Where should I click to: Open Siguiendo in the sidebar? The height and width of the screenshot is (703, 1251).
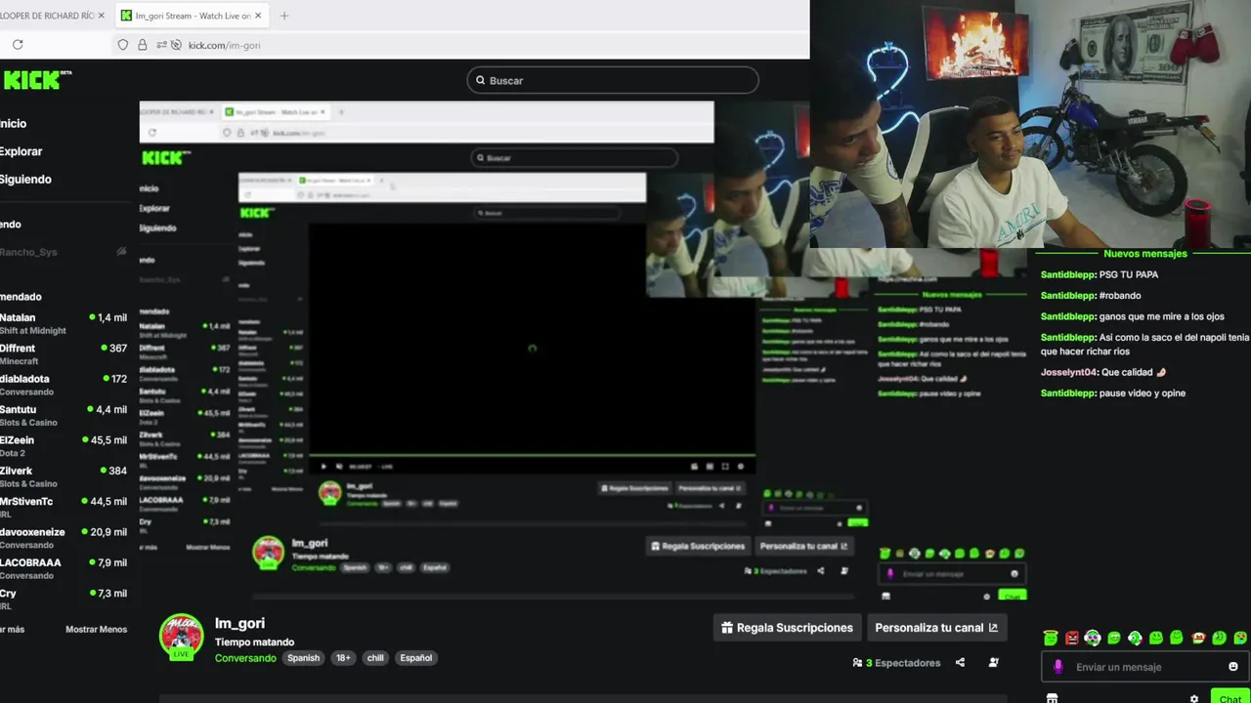coord(26,180)
